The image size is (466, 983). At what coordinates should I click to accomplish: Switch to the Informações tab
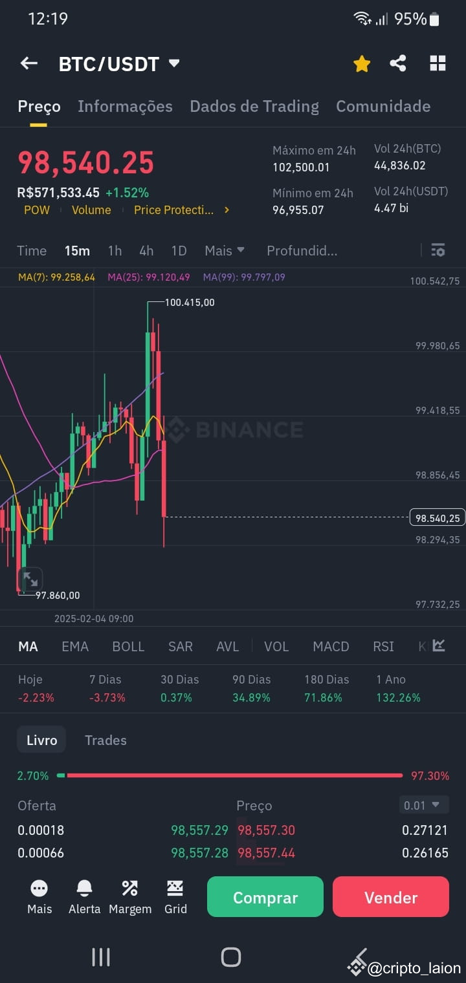[125, 106]
